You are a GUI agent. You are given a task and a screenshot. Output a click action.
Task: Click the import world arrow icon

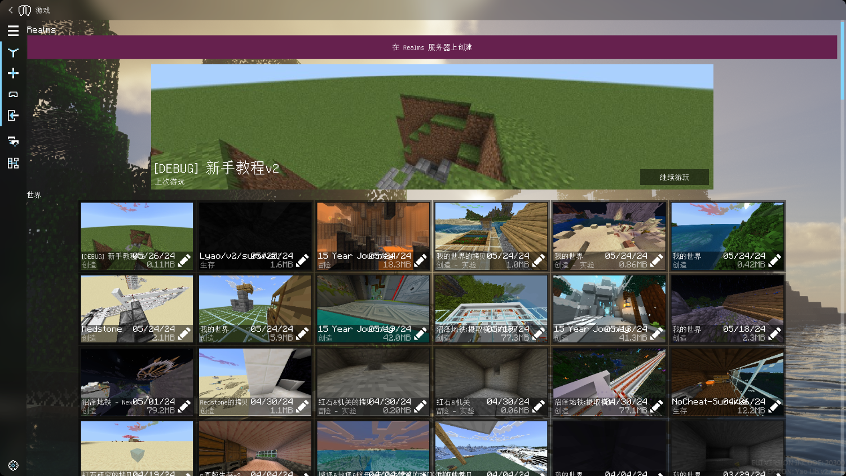(13, 116)
